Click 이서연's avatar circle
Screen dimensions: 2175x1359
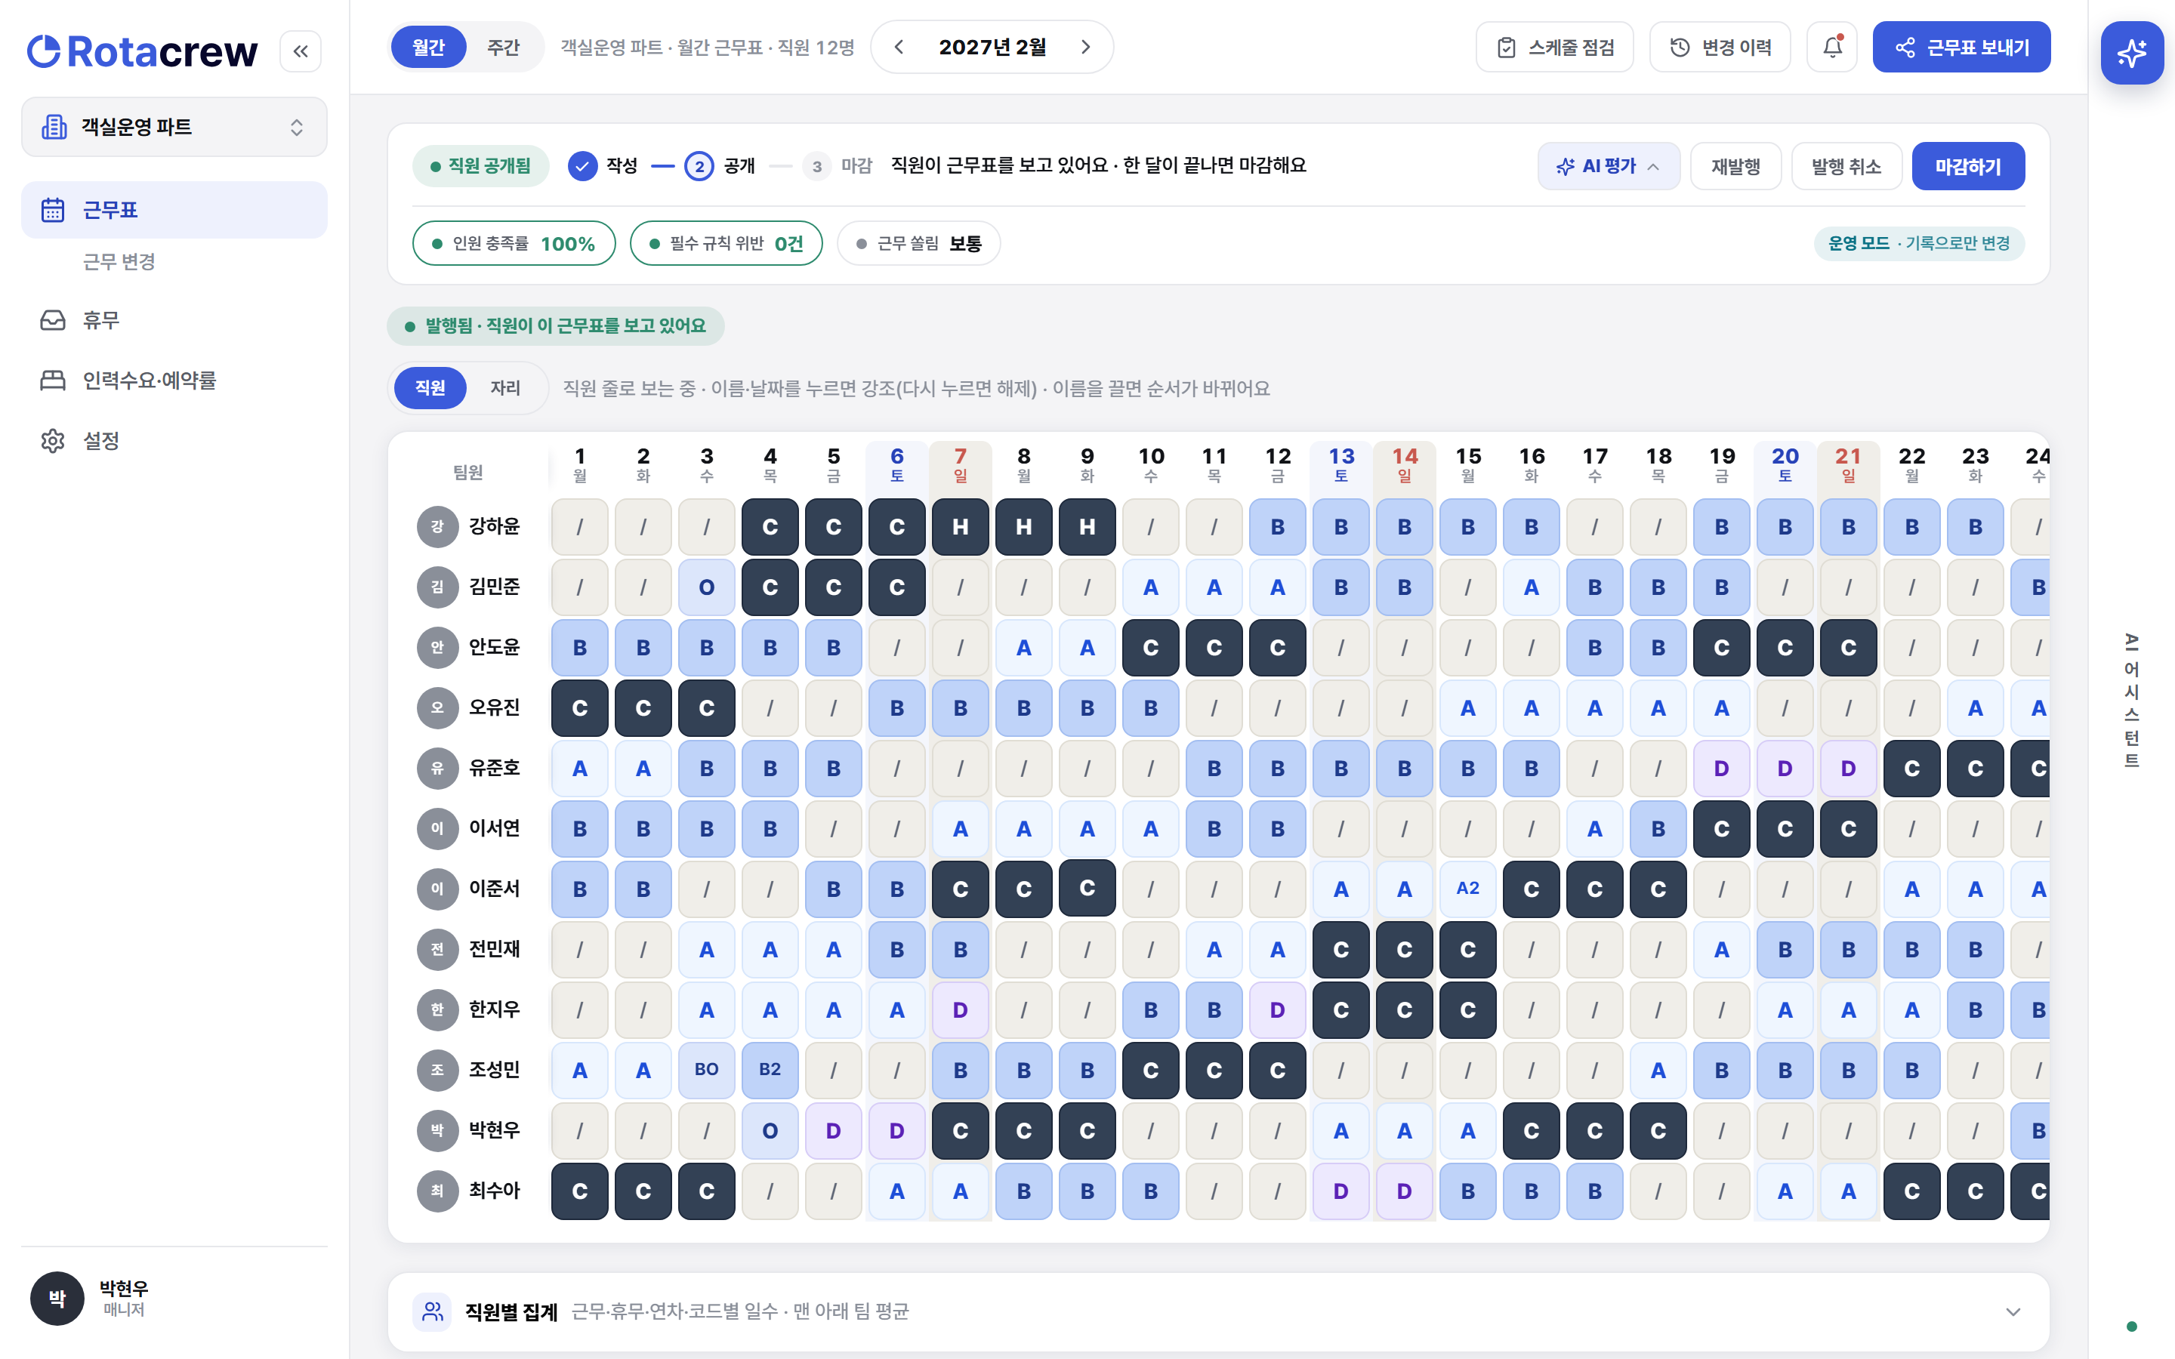point(438,827)
